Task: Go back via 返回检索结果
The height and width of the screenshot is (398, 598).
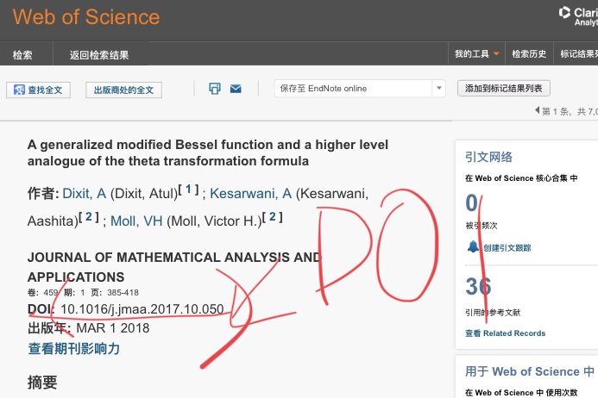Action: click(x=99, y=55)
